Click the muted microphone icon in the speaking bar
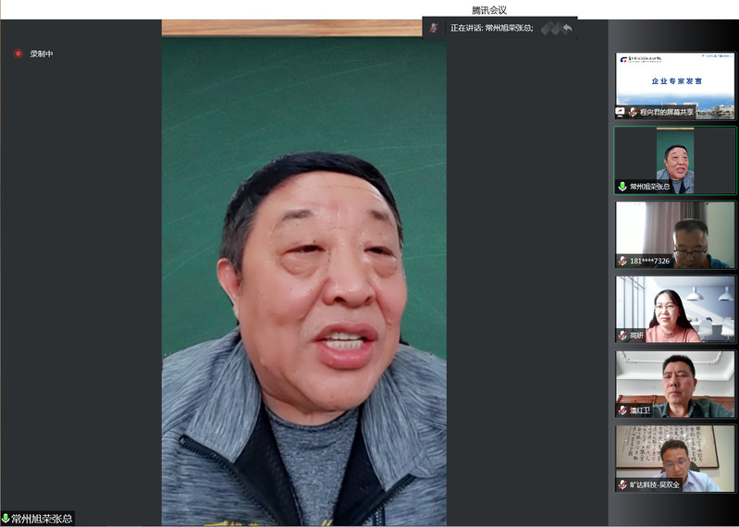This screenshot has width=739, height=527. pyautogui.click(x=434, y=28)
